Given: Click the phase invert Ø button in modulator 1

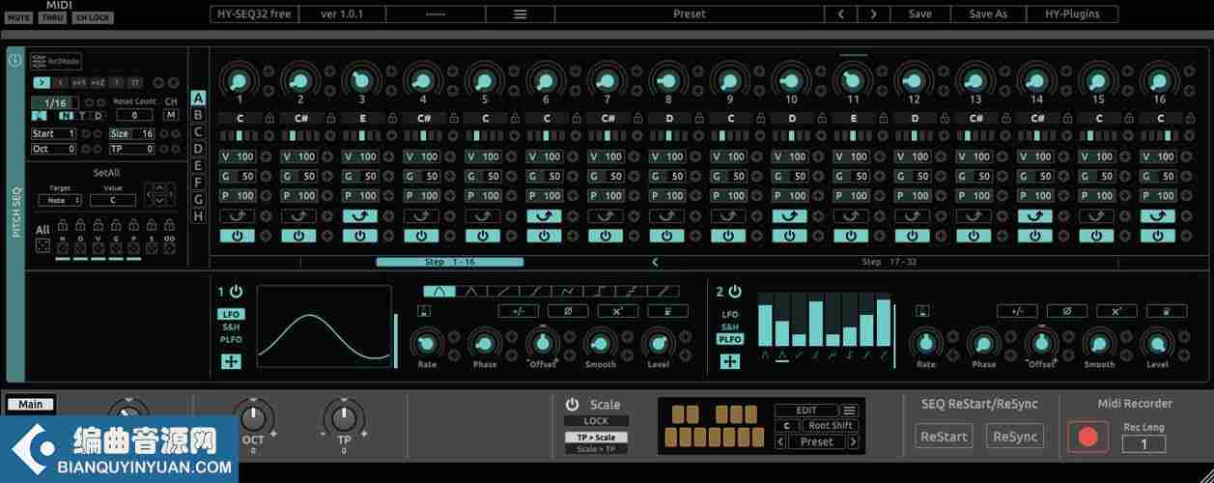Looking at the screenshot, I should (568, 311).
